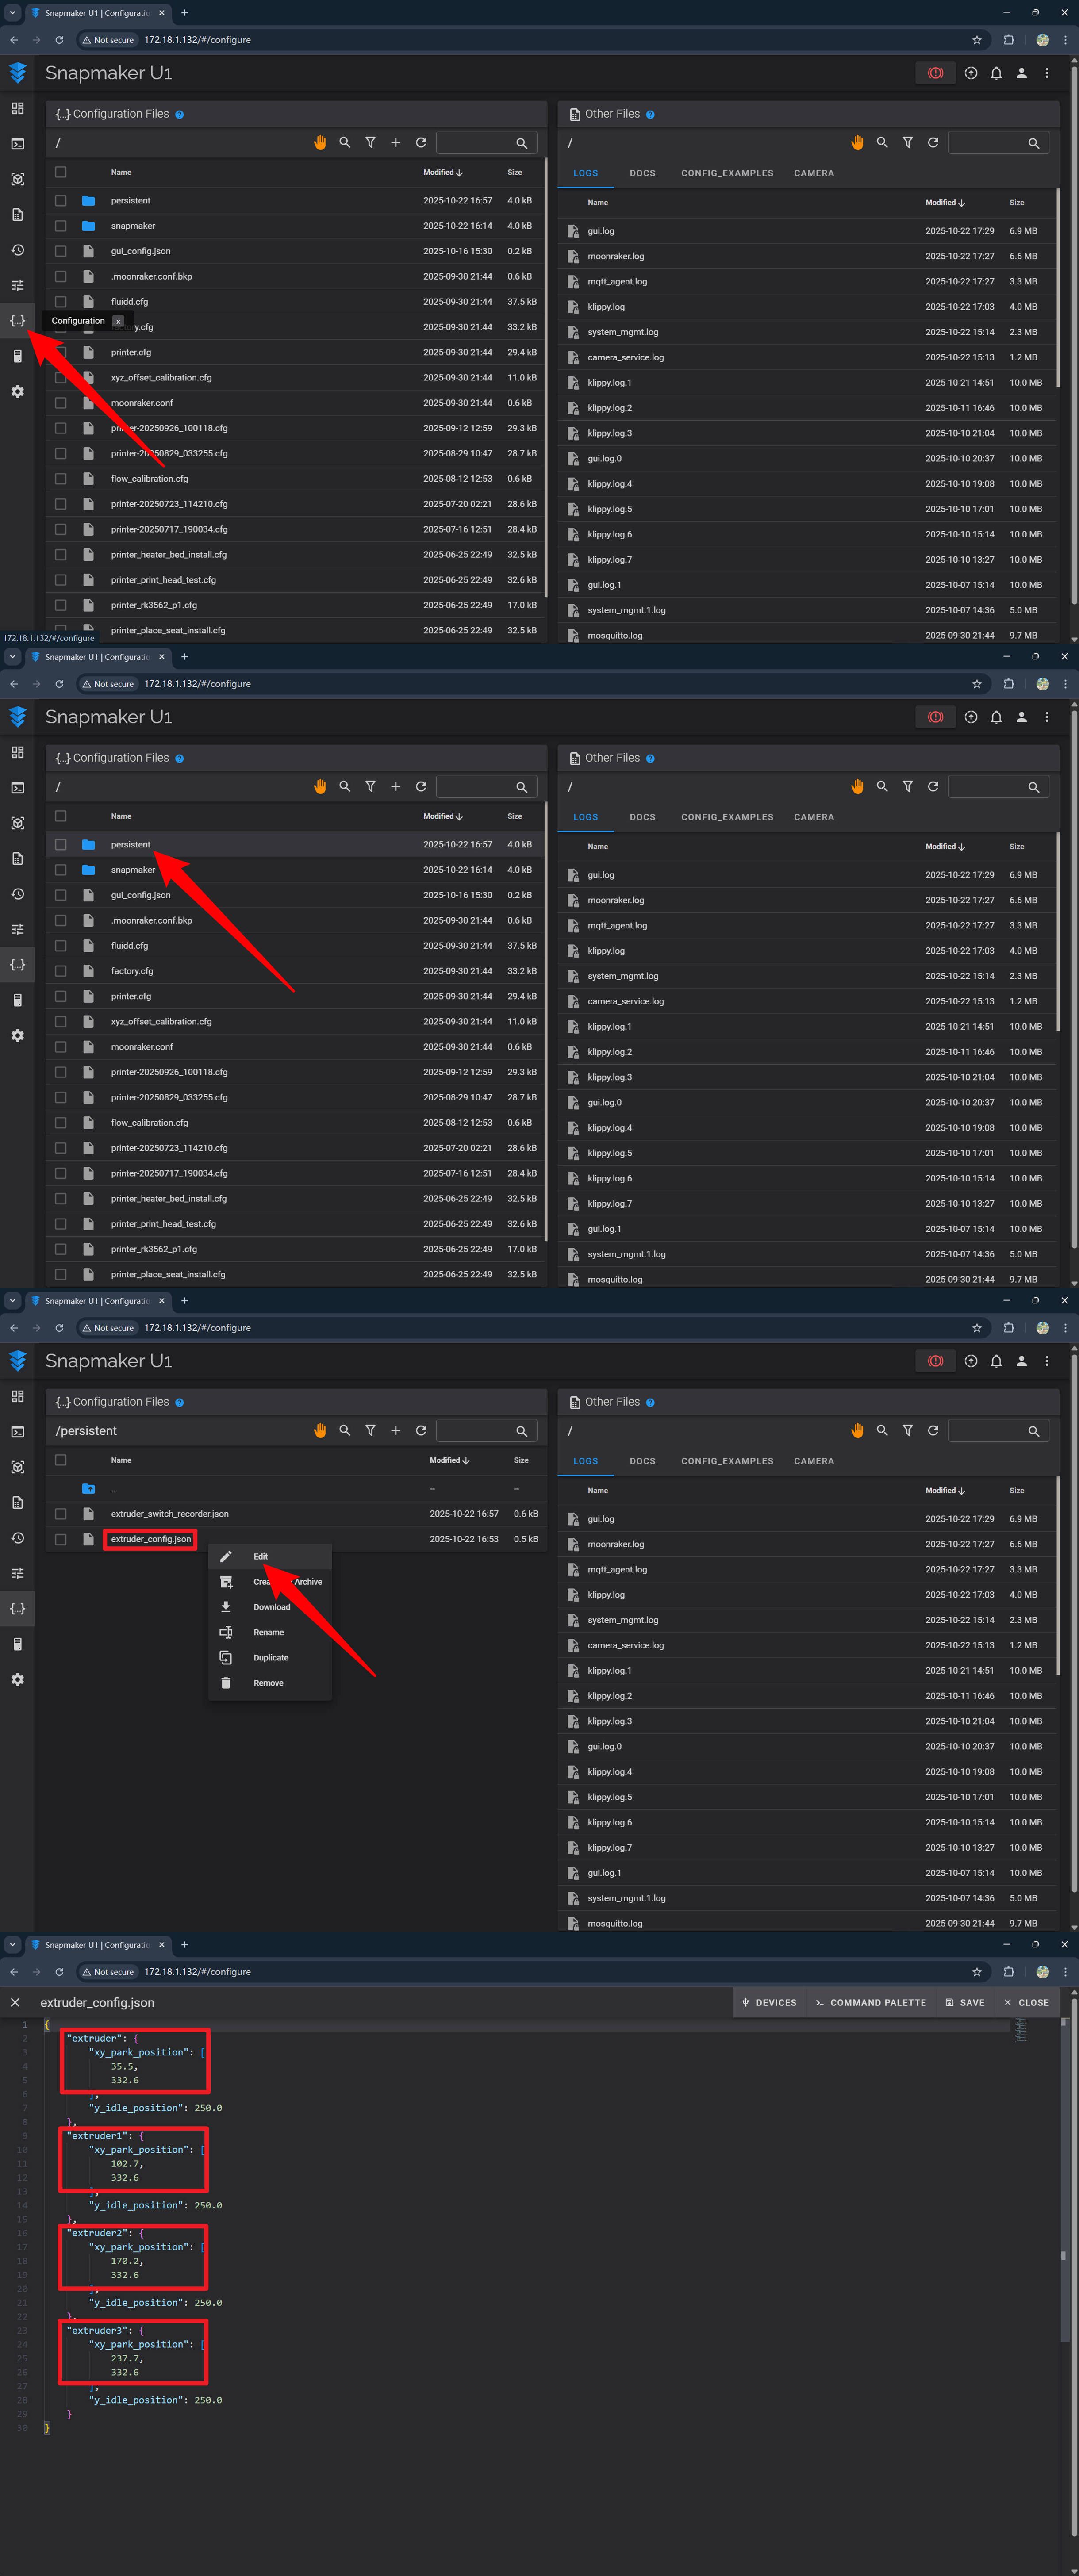Check the factory.cfg row checkbox
The height and width of the screenshot is (2576, 1079).
tap(61, 970)
